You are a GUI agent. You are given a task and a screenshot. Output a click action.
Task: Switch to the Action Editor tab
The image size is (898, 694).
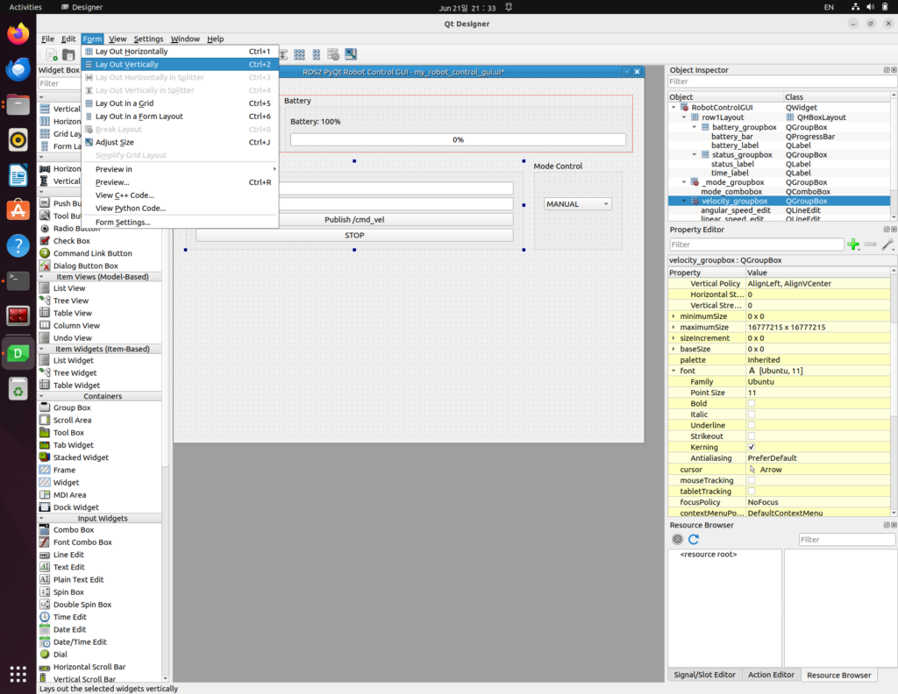click(x=771, y=675)
